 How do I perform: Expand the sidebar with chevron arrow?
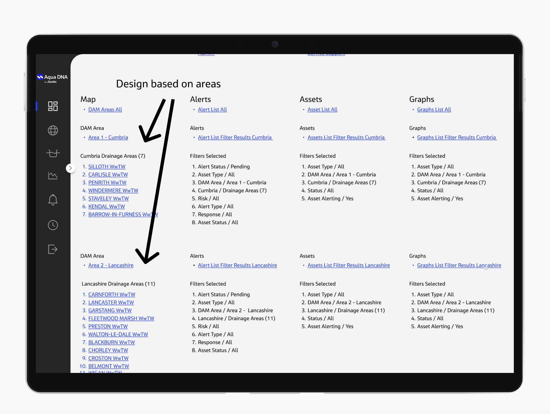71,168
